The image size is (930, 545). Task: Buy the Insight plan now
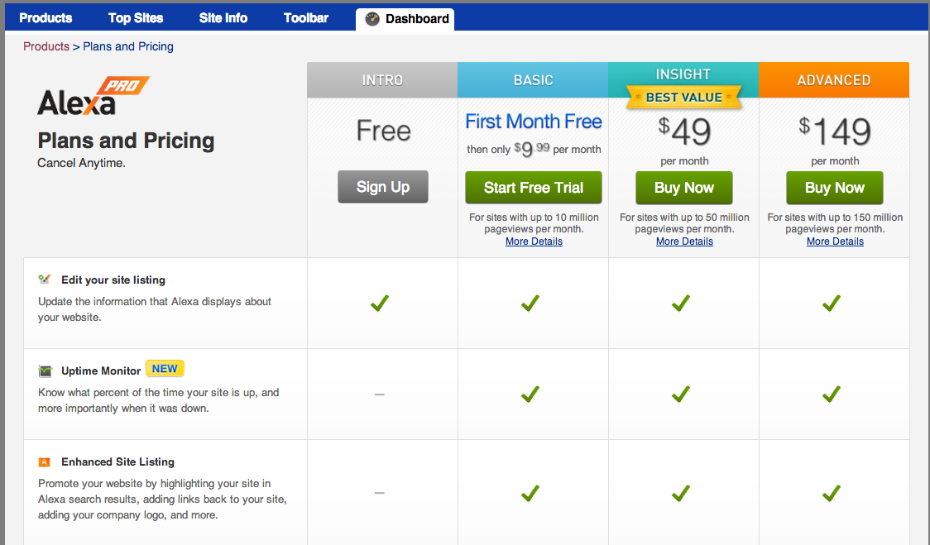pos(684,188)
